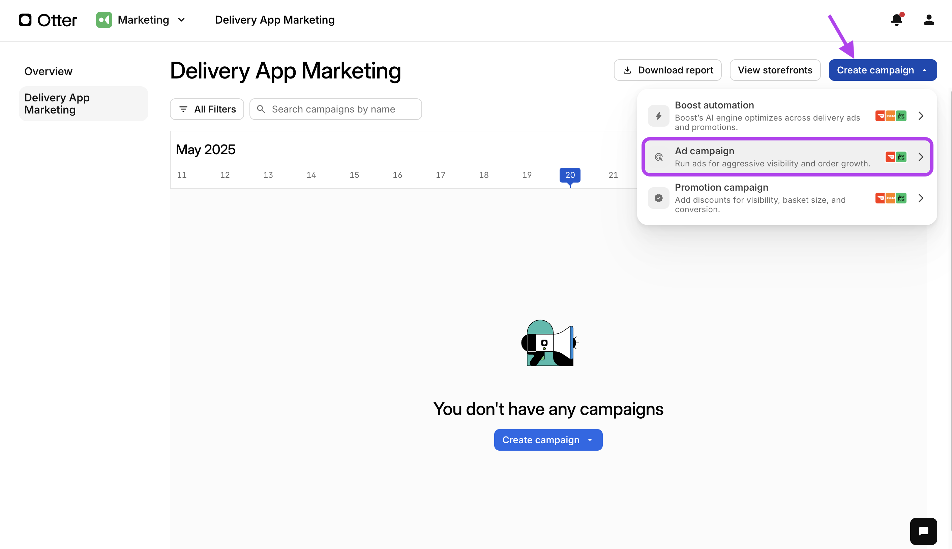Screen dimensions: 952x549
Task: Click the top Create campaign button
Action: (883, 70)
